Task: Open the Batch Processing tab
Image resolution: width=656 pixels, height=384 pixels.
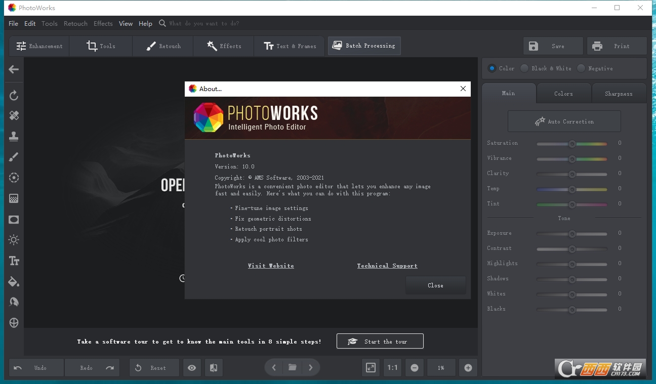Action: click(364, 46)
